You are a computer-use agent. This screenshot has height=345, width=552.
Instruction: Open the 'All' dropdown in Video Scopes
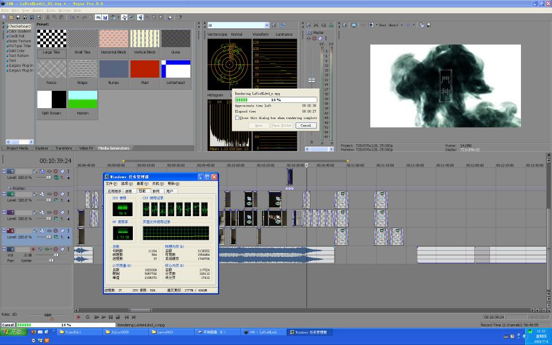[267, 25]
